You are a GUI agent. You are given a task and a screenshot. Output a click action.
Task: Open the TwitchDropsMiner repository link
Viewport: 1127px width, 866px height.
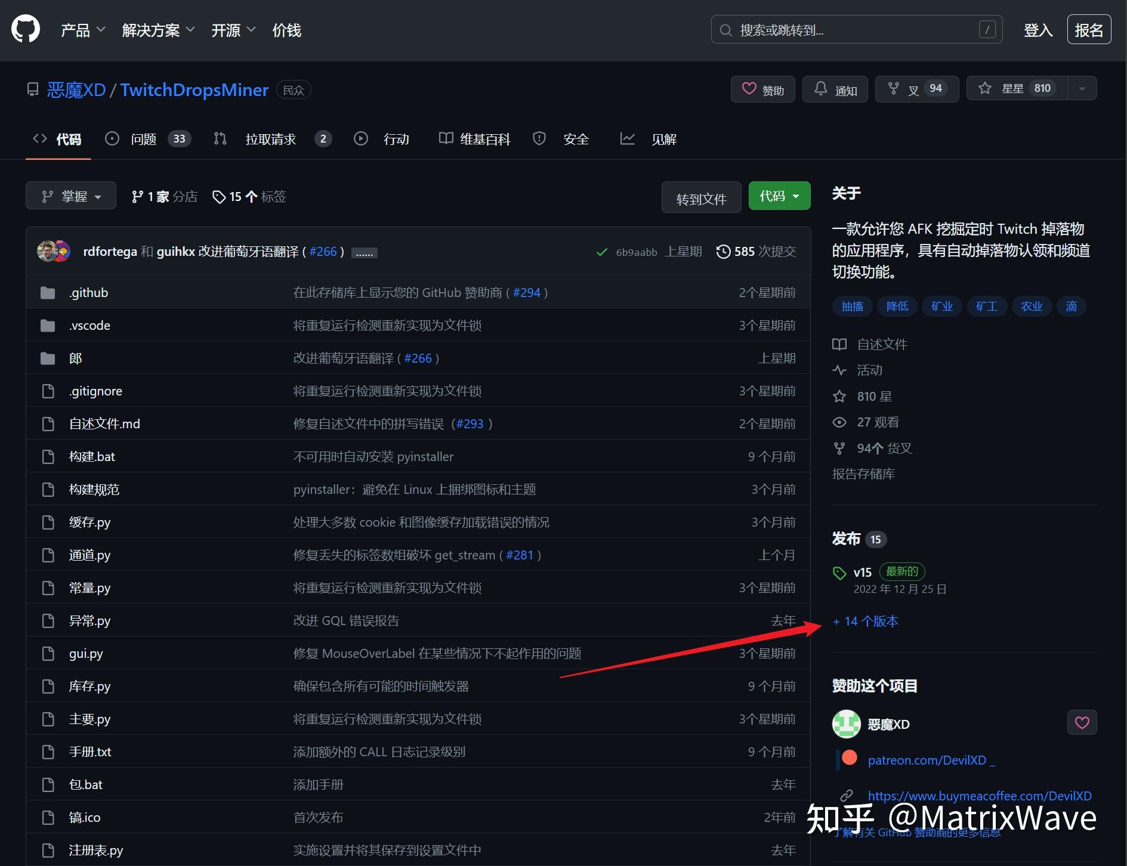coord(194,90)
